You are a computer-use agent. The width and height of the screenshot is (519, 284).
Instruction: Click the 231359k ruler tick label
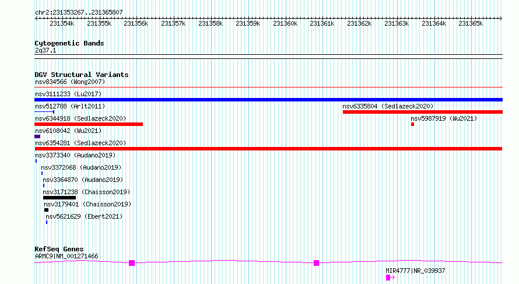coord(248,24)
